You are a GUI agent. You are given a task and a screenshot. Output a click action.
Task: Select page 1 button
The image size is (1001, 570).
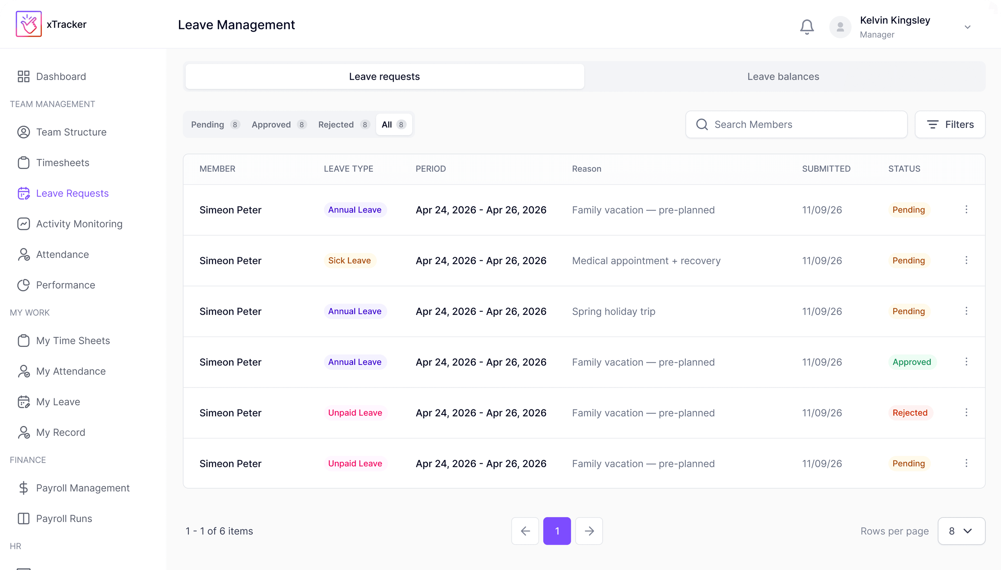557,531
